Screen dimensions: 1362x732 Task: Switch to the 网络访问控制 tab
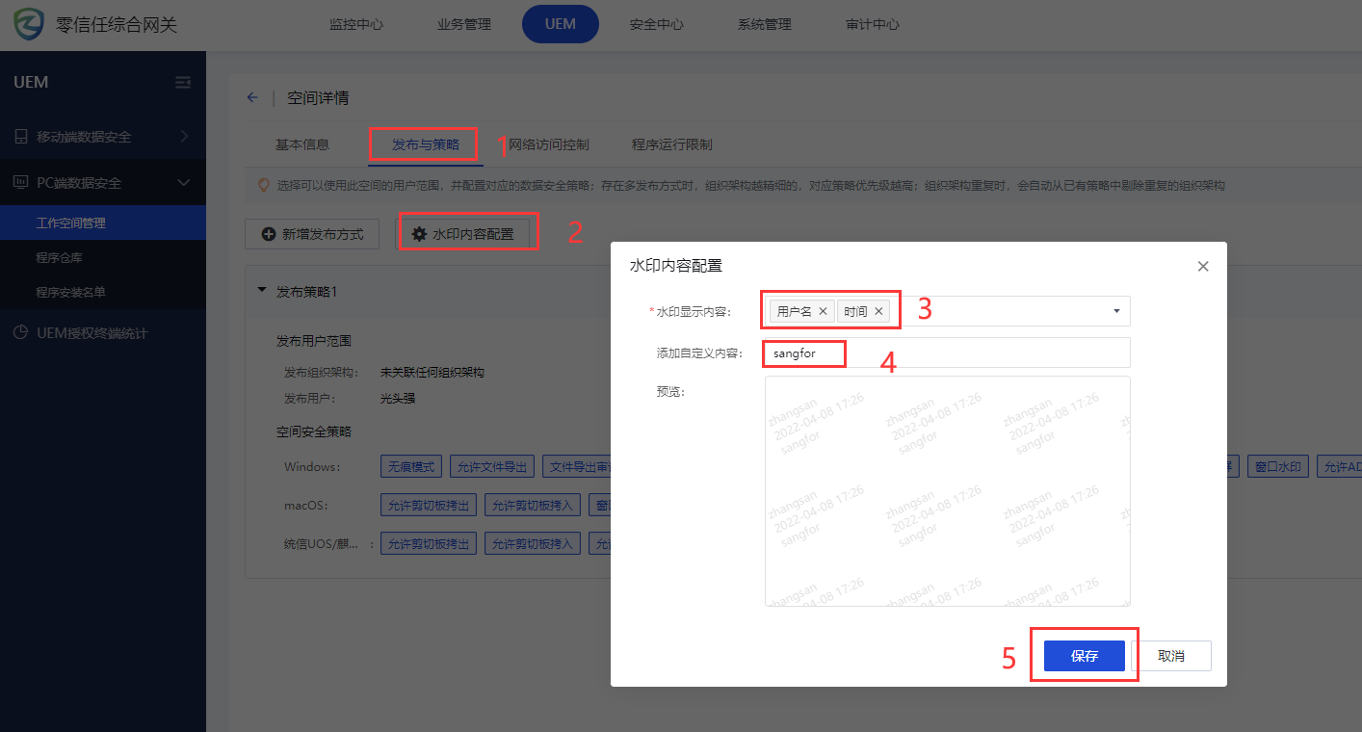549,144
